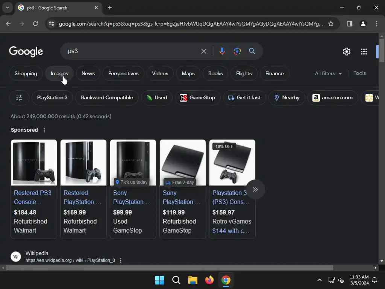Open the Google apps grid
The height and width of the screenshot is (289, 385).
(x=364, y=52)
